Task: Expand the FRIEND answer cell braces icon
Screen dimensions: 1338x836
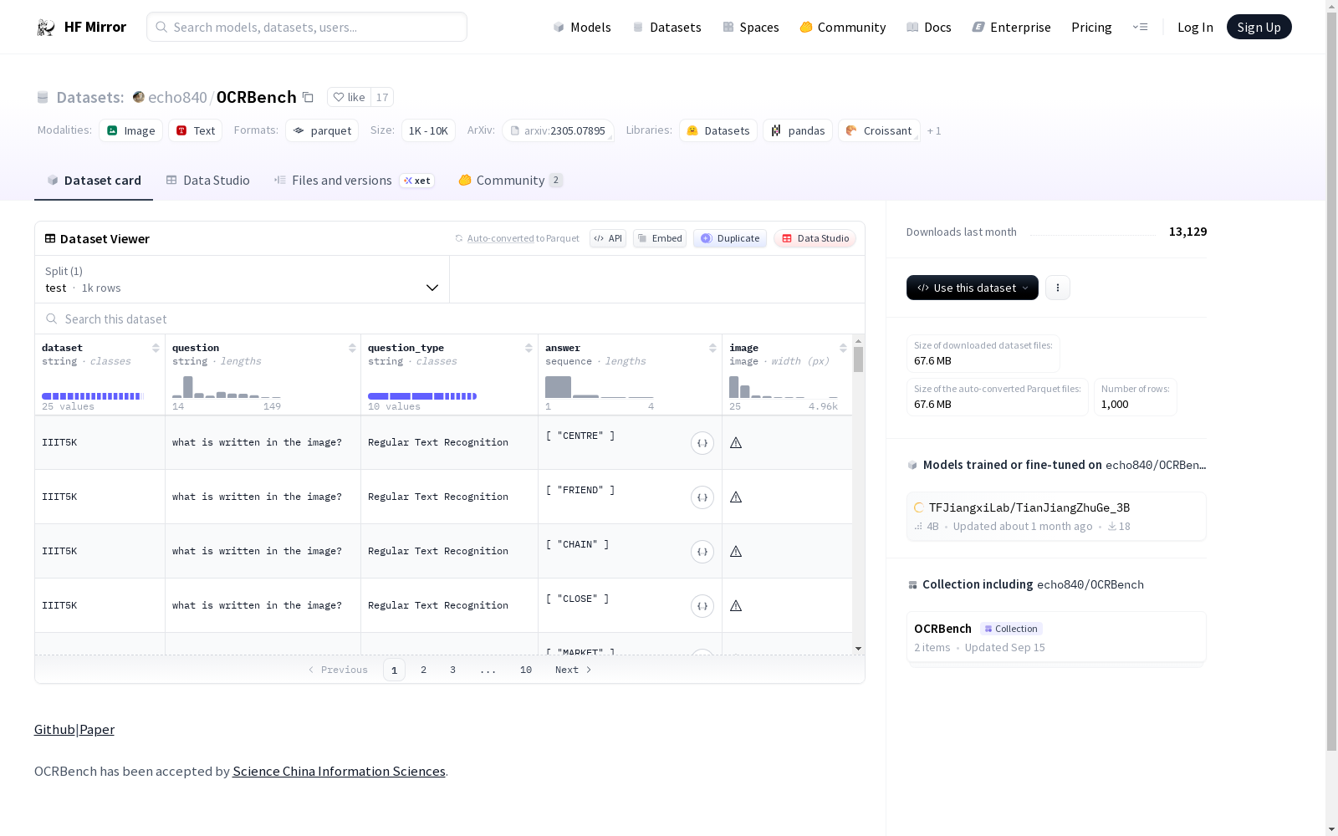Action: click(702, 497)
